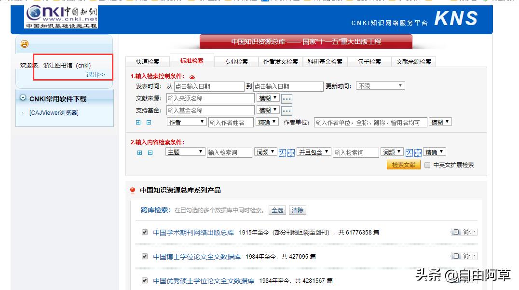Collapse CNKI常用软件下载 panel chevron icon
Screen dimensions: 519x290
click(x=23, y=97)
